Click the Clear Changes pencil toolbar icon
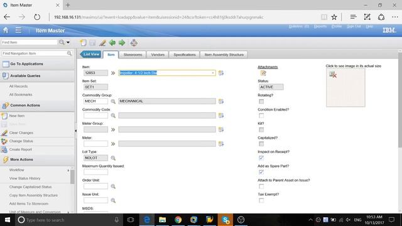The image size is (402, 226). point(102,43)
